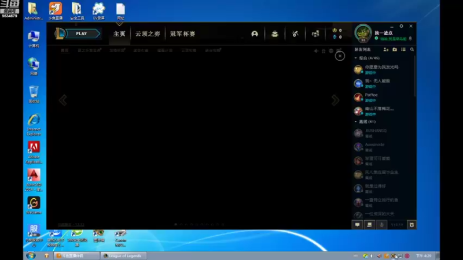Open the chat bubble icon at bottom
The width and height of the screenshot is (463, 260).
tap(357, 225)
